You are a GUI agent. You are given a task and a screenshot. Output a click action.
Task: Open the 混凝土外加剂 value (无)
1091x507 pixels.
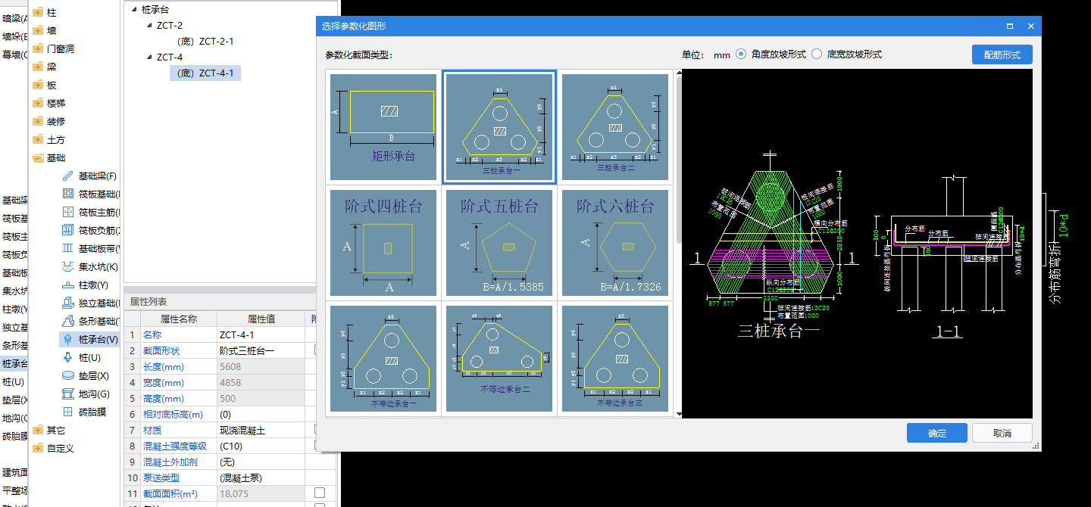[261, 462]
